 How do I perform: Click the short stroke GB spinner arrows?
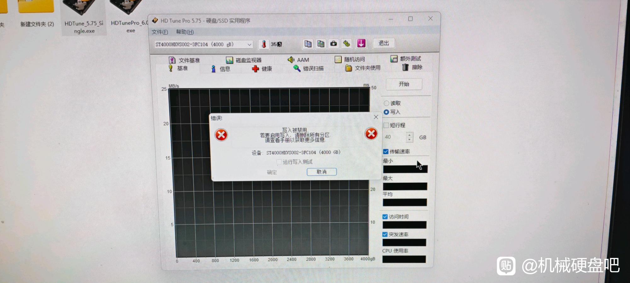pyautogui.click(x=409, y=137)
